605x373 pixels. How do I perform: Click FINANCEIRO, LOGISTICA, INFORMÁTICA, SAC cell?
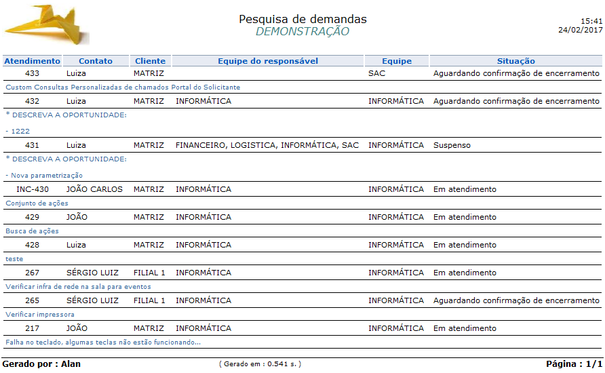point(267,145)
